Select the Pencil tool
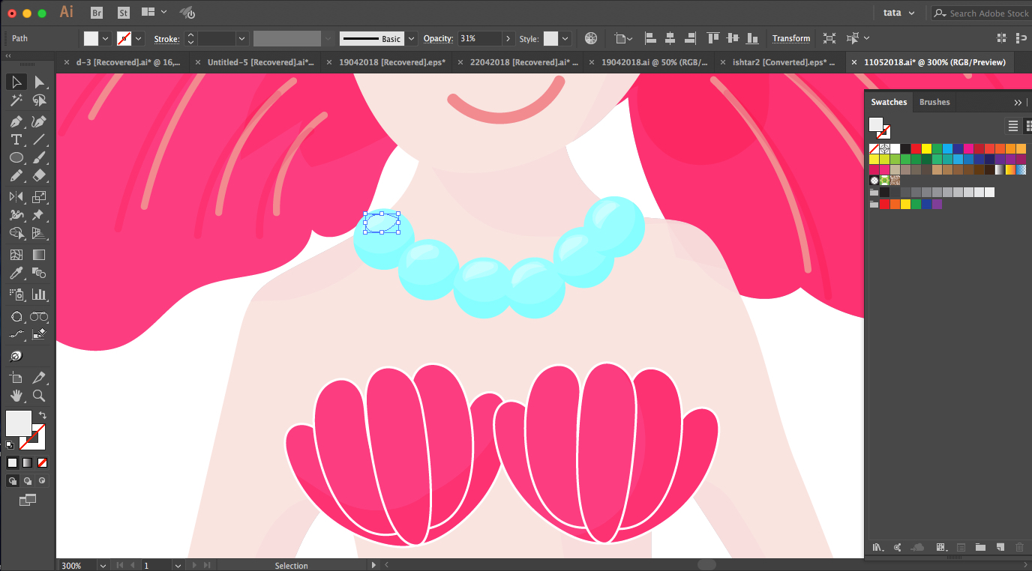The width and height of the screenshot is (1032, 571). pos(16,176)
